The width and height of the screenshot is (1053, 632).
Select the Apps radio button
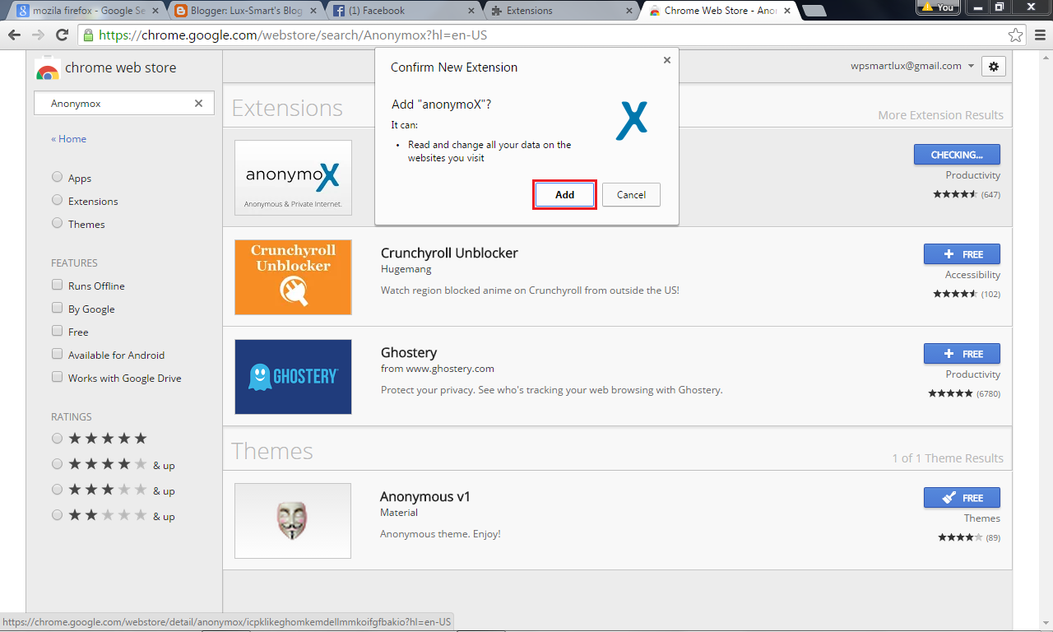[x=57, y=177]
